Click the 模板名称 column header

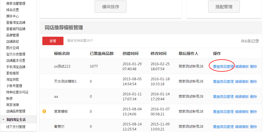[x=62, y=54]
